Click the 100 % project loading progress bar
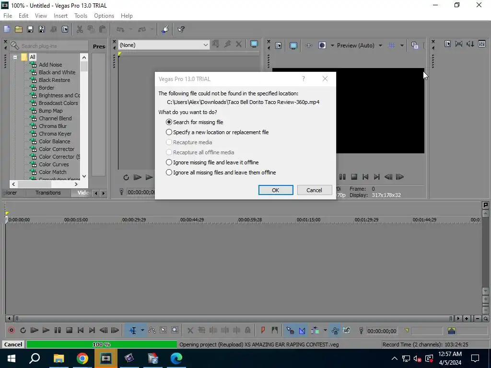The height and width of the screenshot is (368, 491). [x=102, y=345]
